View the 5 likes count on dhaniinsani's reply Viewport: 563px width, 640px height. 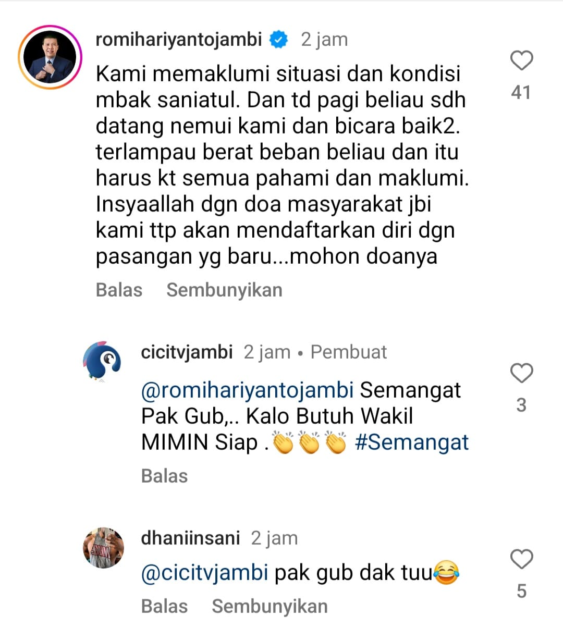[521, 591]
